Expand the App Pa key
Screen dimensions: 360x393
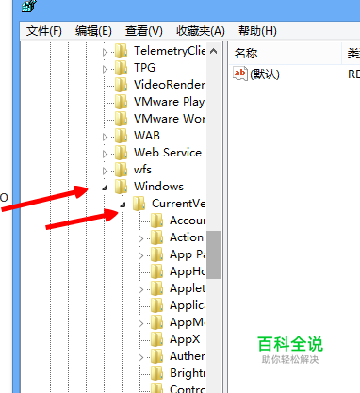coord(141,255)
